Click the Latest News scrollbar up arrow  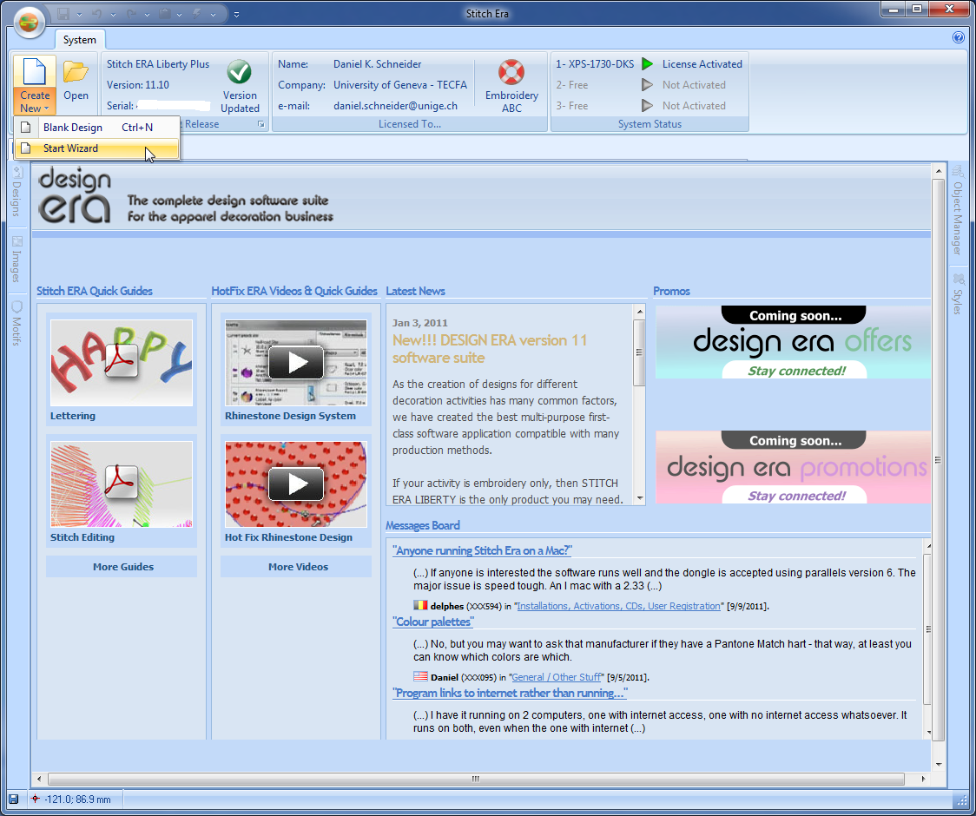[x=639, y=311]
